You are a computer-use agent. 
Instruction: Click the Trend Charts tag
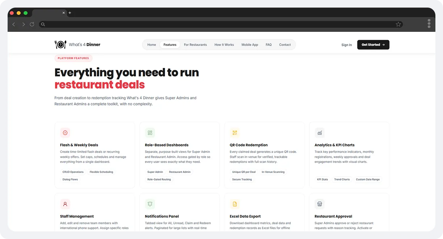pyautogui.click(x=342, y=179)
